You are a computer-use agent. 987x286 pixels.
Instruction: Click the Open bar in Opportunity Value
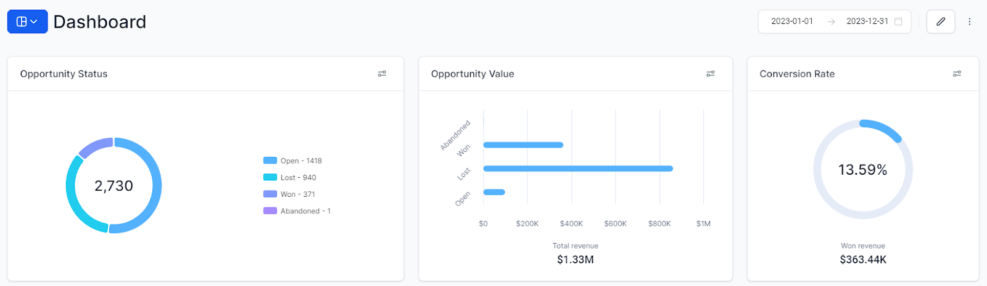click(494, 193)
